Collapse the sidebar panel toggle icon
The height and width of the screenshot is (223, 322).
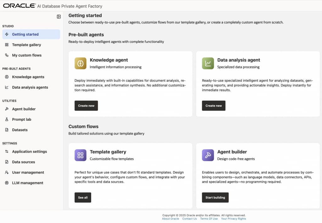click(x=59, y=17)
